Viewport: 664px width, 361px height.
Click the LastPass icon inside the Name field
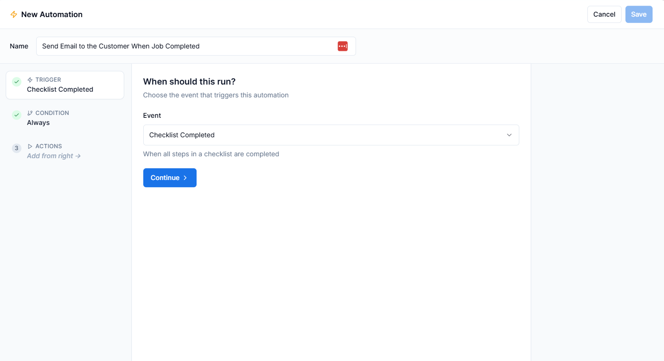[x=342, y=46]
